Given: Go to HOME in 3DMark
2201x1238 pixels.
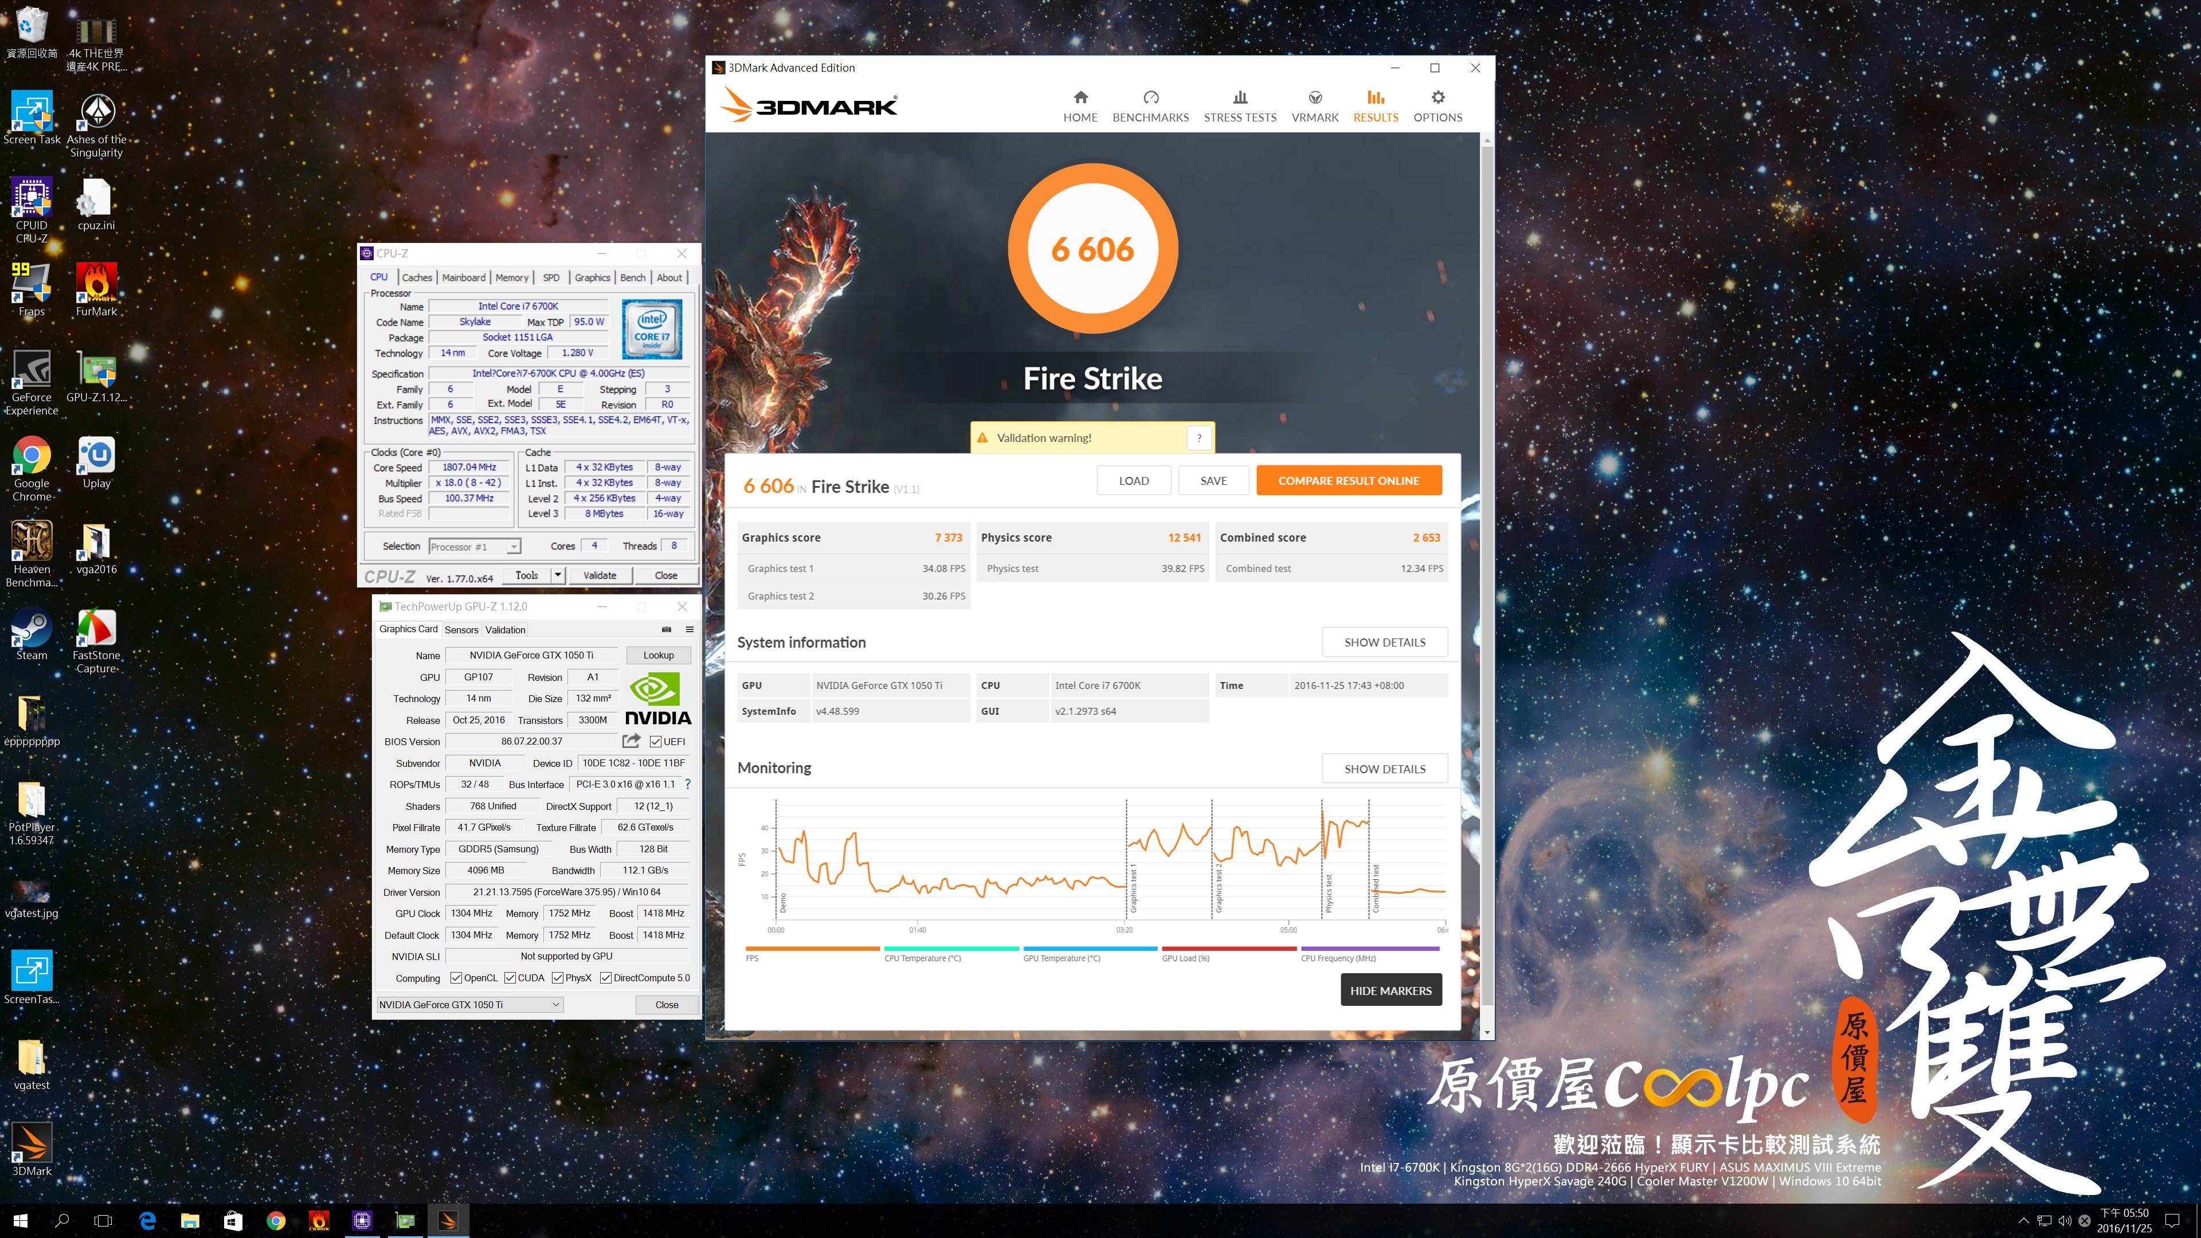Looking at the screenshot, I should coord(1080,106).
